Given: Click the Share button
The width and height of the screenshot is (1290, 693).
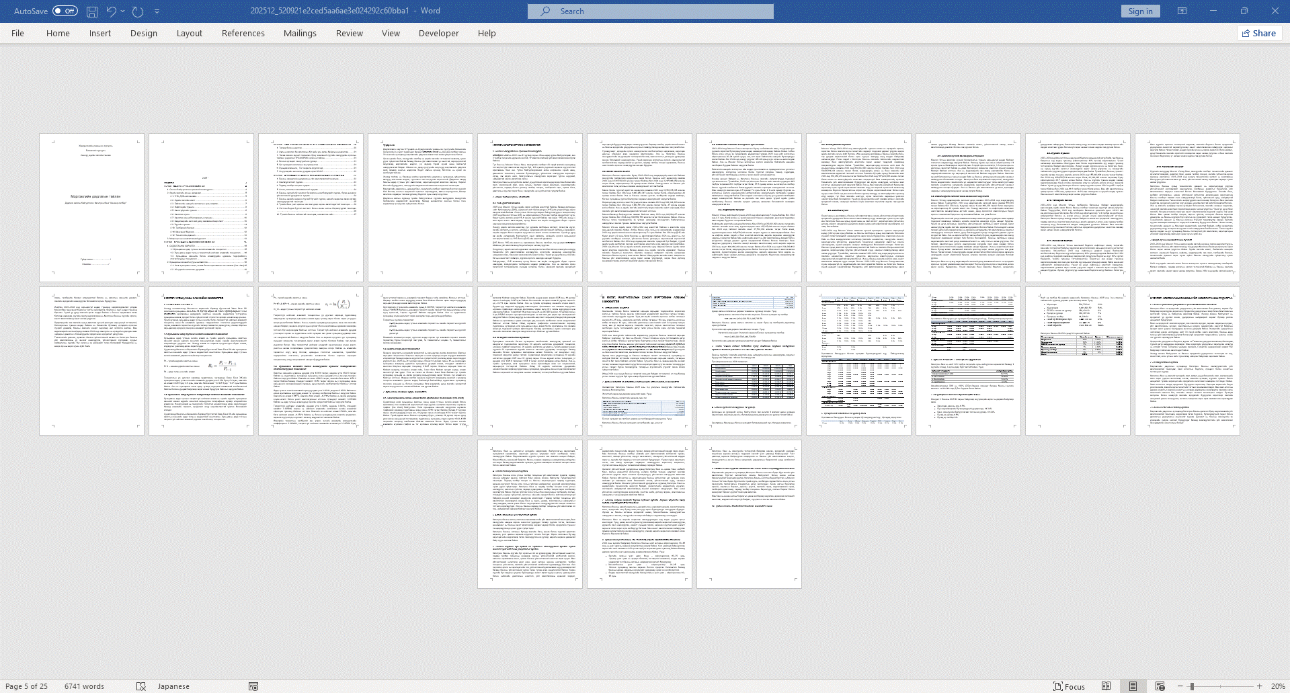Looking at the screenshot, I should 1259,33.
